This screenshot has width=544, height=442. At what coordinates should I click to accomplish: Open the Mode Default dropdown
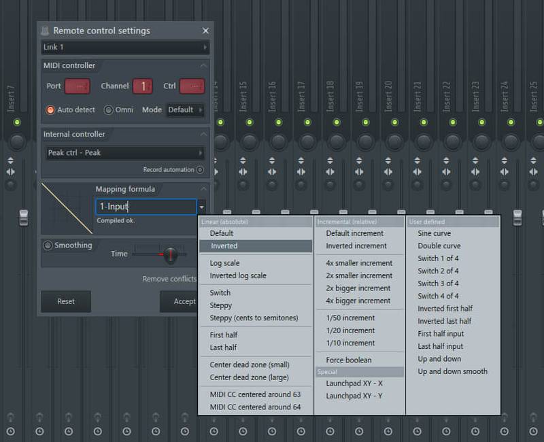pos(186,110)
